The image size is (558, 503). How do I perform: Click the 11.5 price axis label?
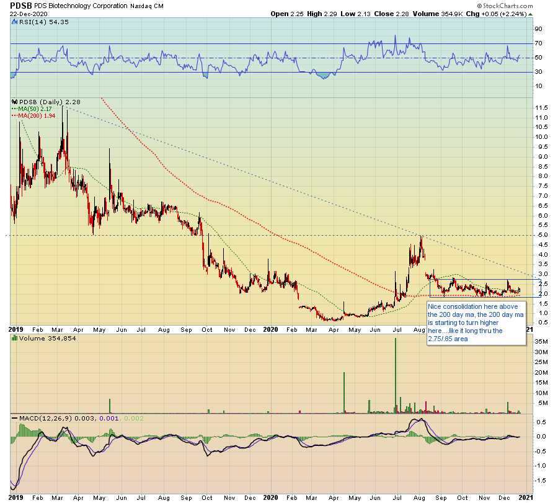coord(541,108)
